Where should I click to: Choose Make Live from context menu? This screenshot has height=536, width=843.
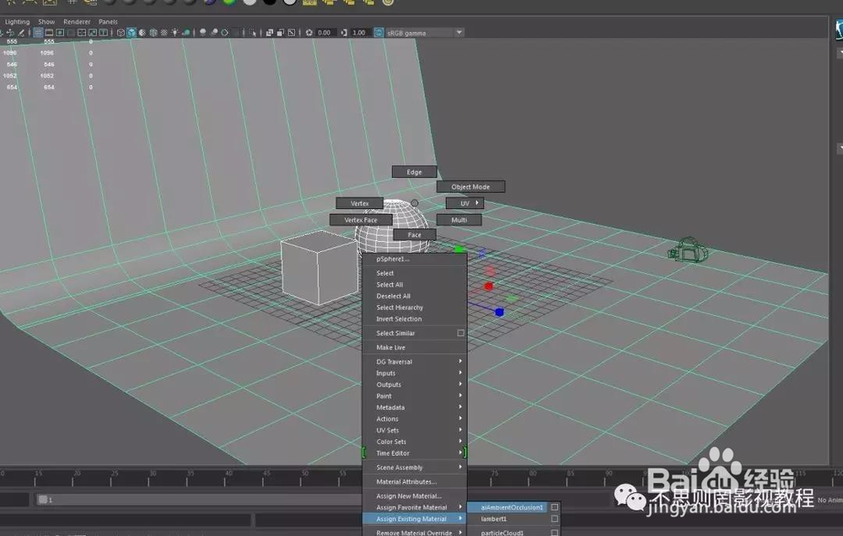pos(414,347)
